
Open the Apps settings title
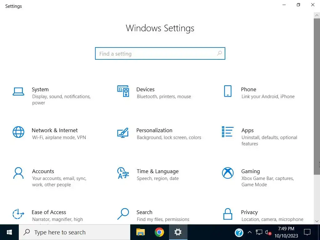(247, 130)
